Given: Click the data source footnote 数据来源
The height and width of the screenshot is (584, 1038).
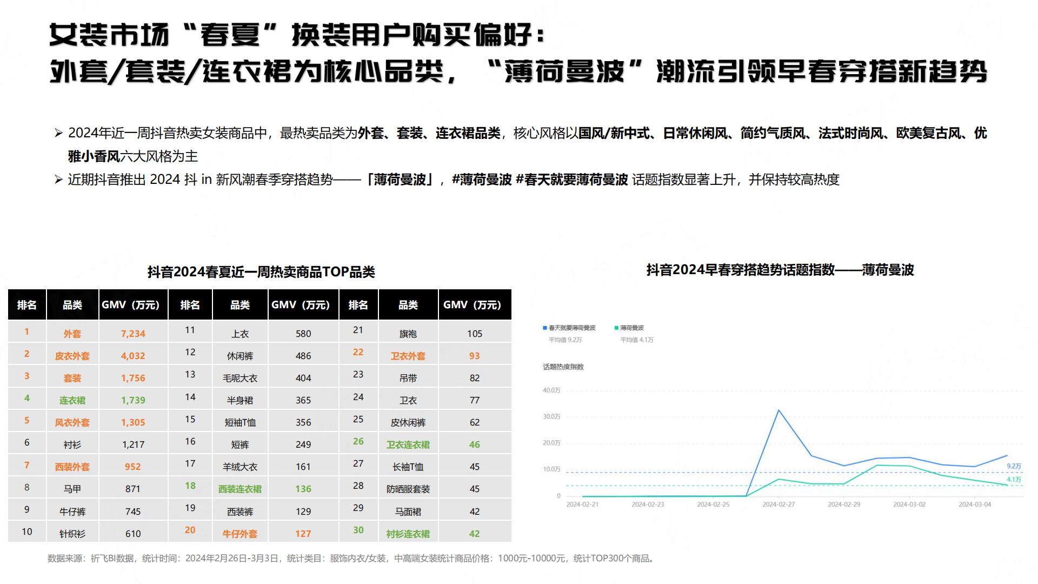Looking at the screenshot, I should [352, 558].
